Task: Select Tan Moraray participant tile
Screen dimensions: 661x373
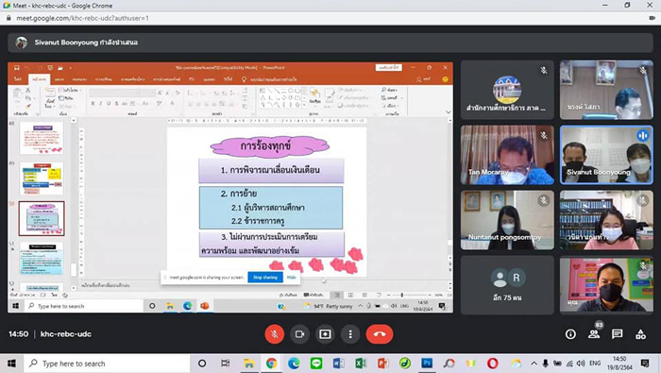Action: tap(507, 155)
